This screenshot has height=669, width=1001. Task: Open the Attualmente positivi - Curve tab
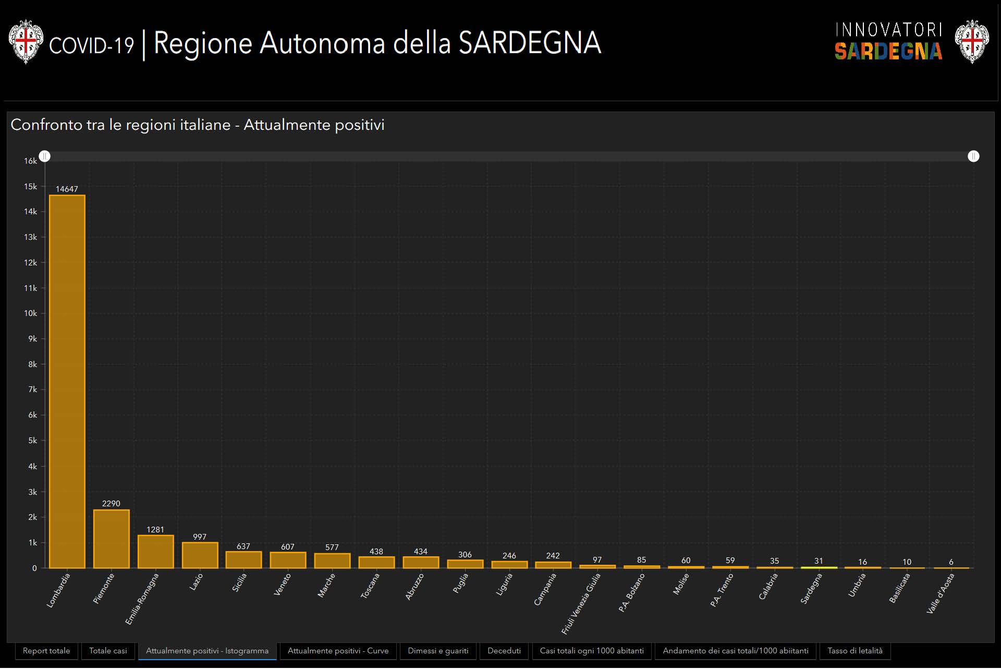click(x=338, y=651)
